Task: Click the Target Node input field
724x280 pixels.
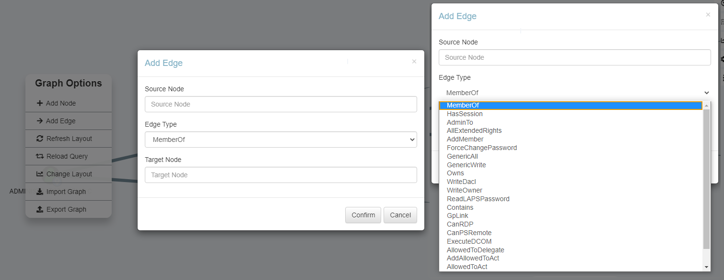Action: point(280,175)
